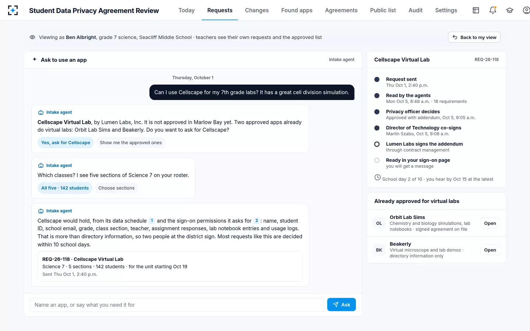Open the layout panel icon in the header
Image resolution: width=530 pixels, height=331 pixels.
click(476, 10)
